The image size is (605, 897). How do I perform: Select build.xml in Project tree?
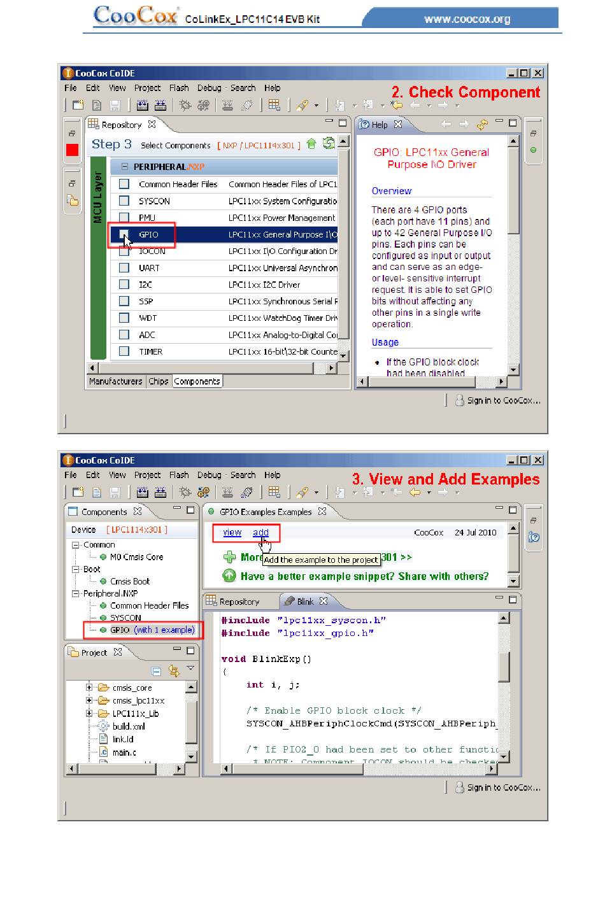(129, 726)
